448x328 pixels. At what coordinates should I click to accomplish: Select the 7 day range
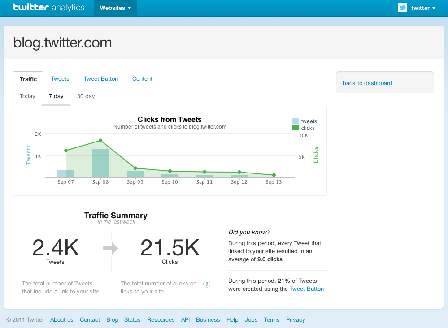56,96
